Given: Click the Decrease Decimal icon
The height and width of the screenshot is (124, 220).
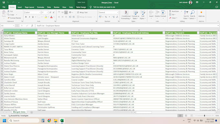Looking at the screenshot, I should pos(117,17).
